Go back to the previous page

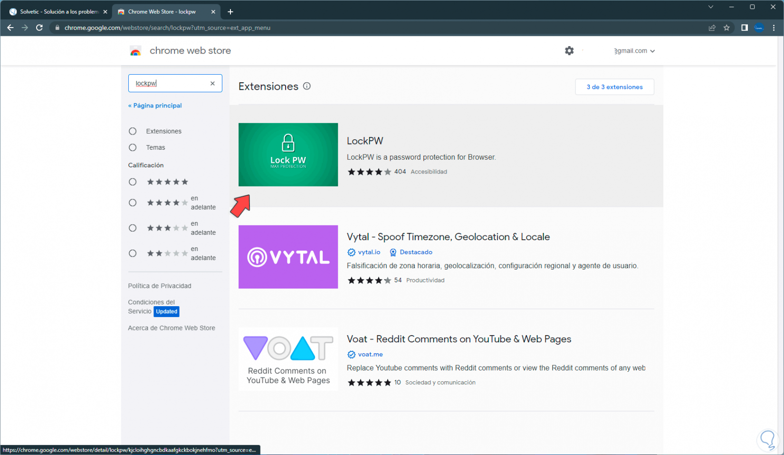[10, 28]
